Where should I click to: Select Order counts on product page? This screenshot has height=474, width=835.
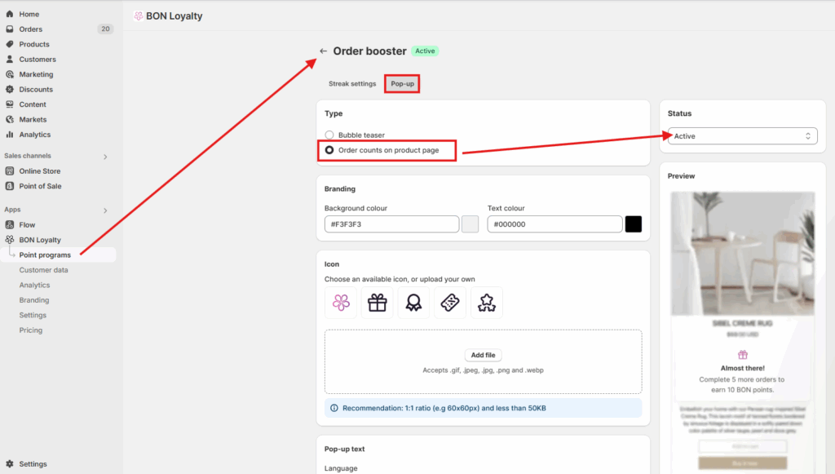329,150
